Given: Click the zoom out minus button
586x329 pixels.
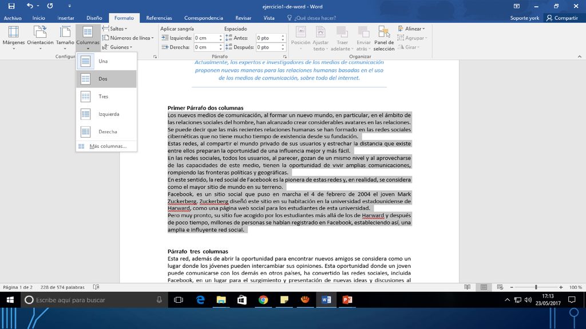Looking at the screenshot, I should [x=512, y=287].
